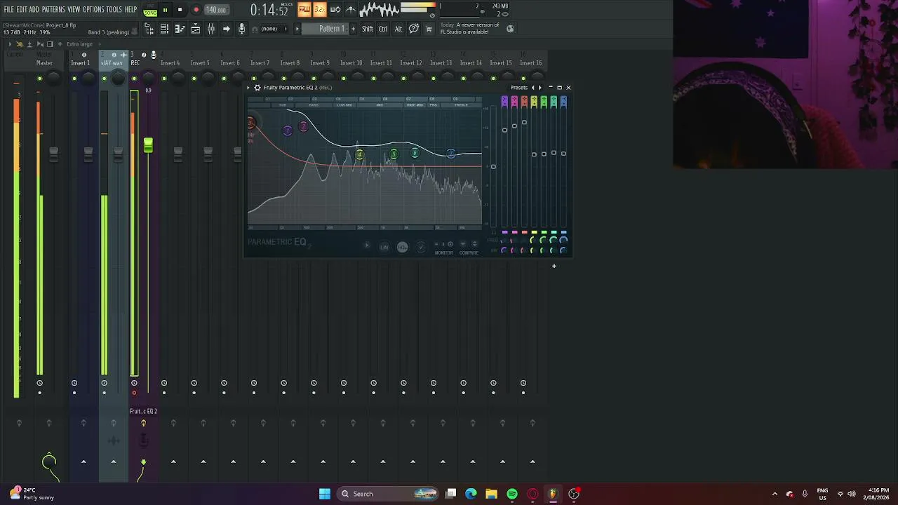Click the microphone recording icon in toolbar
Viewport: 898px width, 505px height.
click(x=242, y=29)
